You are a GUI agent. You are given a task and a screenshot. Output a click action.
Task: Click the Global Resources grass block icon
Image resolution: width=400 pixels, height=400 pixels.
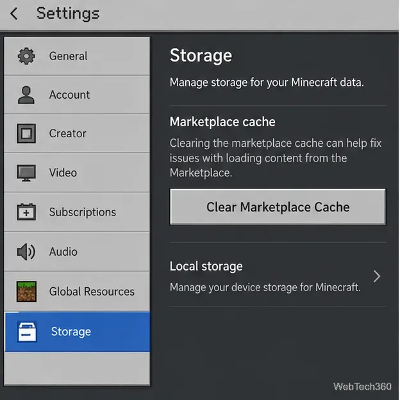tap(26, 291)
